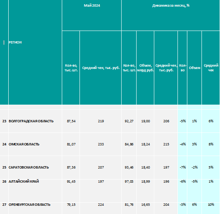Viewport: 220px width, 214px height.
Task: Click the 197 cell in Алтайский край row
Action: (x=101, y=190)
